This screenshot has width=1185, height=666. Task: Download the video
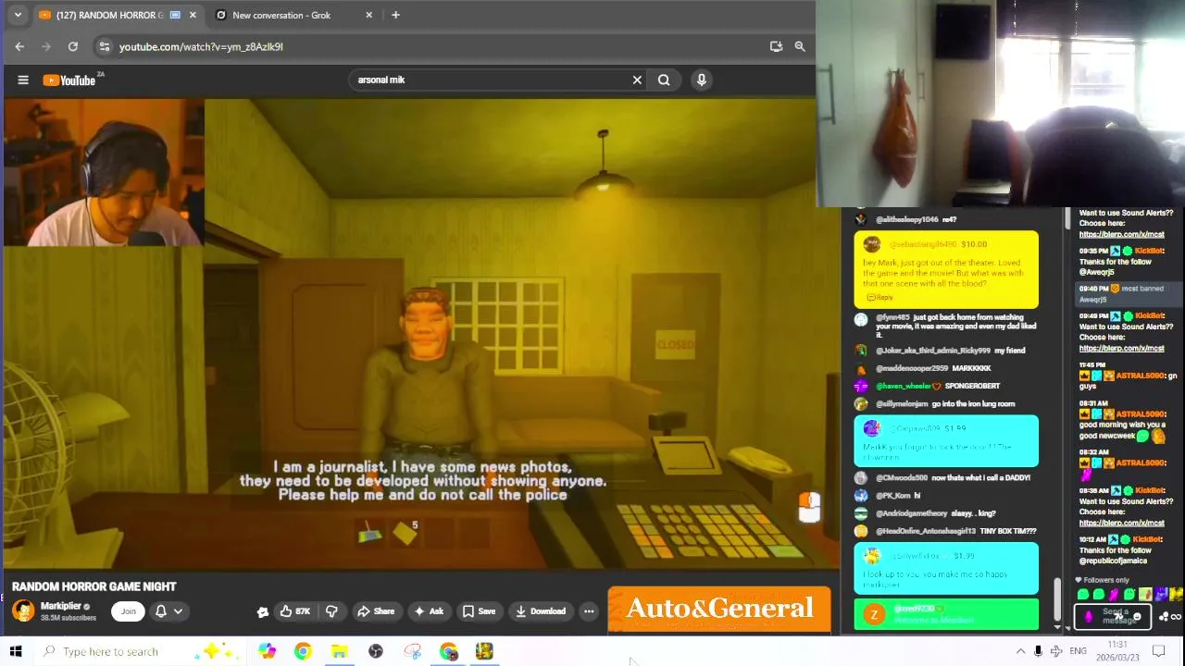tap(541, 610)
